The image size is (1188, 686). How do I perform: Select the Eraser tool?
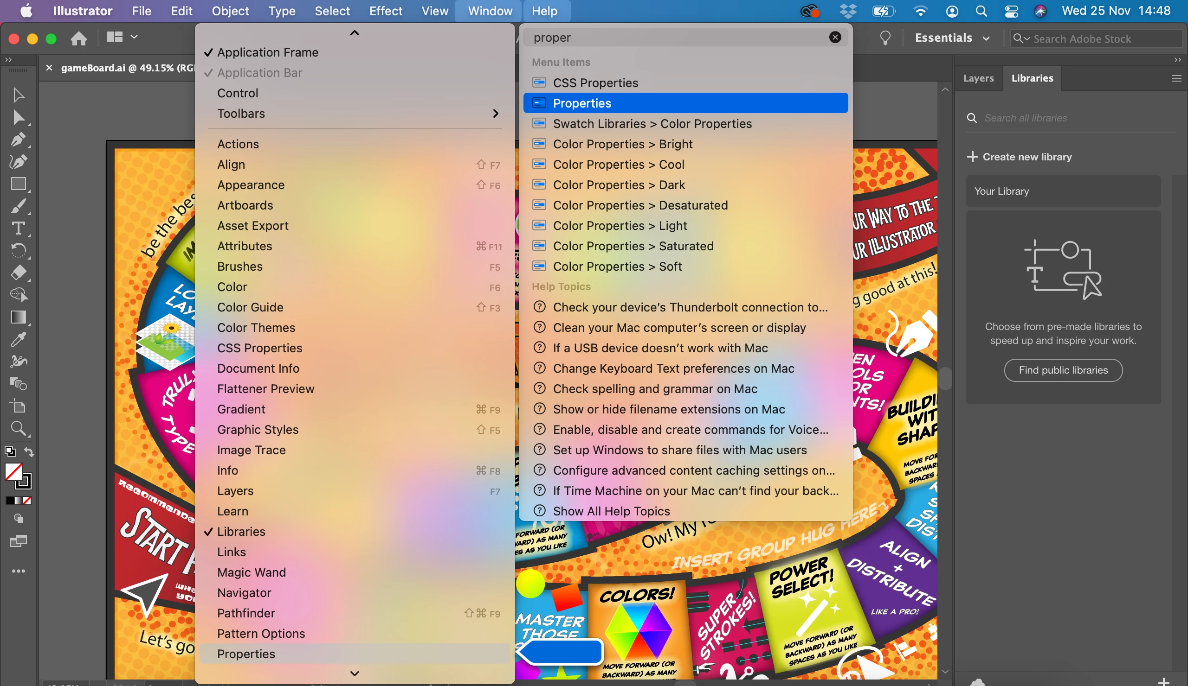click(x=18, y=273)
